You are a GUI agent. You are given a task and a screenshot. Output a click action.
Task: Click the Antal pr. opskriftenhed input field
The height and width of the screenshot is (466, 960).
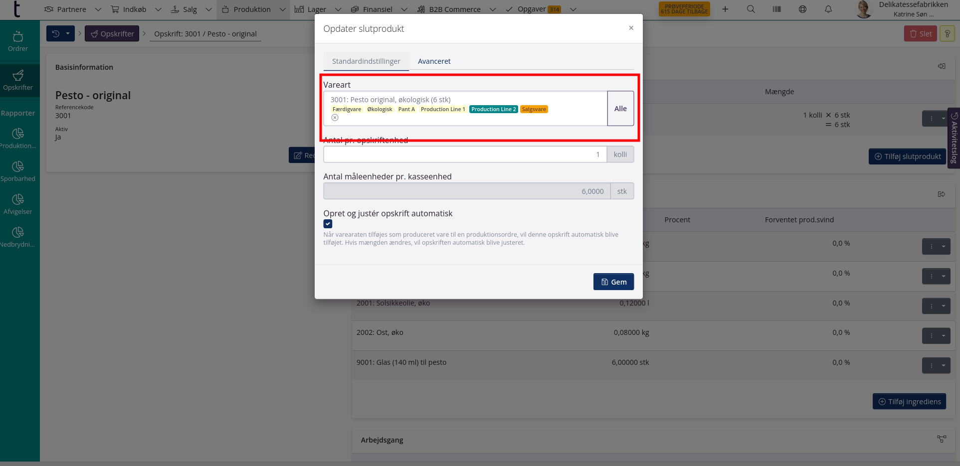coord(464,155)
